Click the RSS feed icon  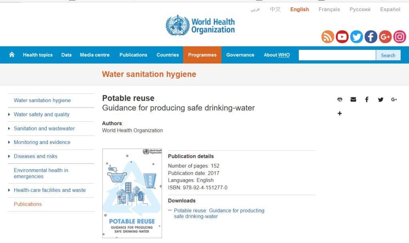(328, 37)
